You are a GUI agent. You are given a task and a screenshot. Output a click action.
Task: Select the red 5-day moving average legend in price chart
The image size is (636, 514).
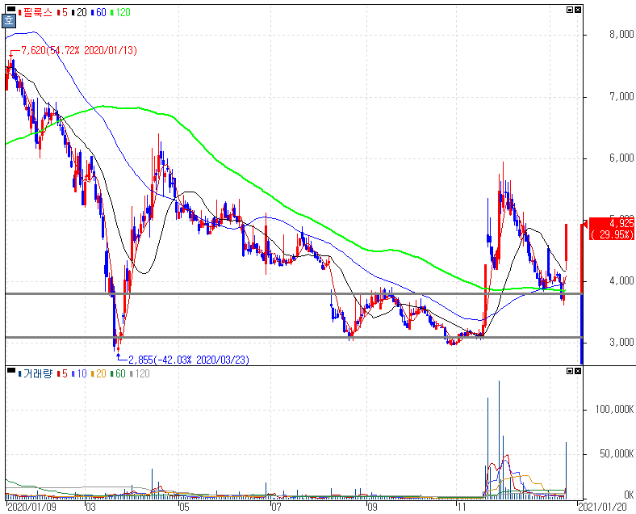(62, 13)
